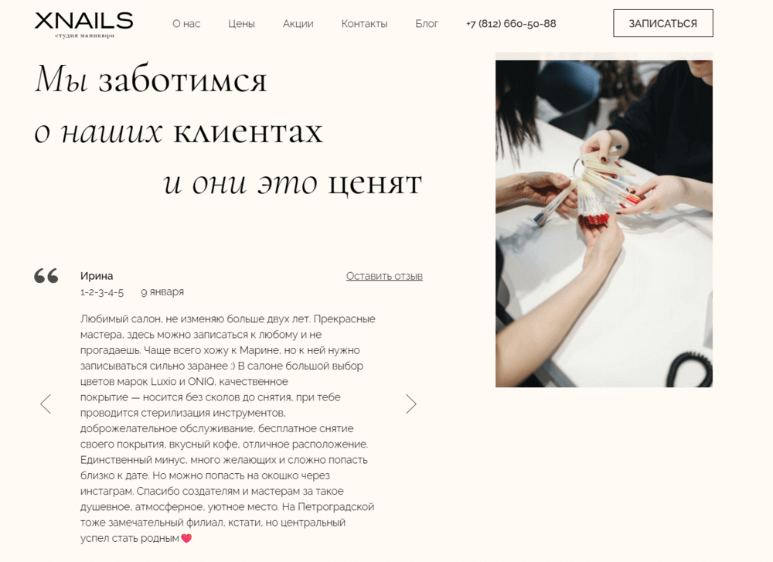Call the +7 (812) 660-50-88 number
The height and width of the screenshot is (562, 773).
pos(511,24)
